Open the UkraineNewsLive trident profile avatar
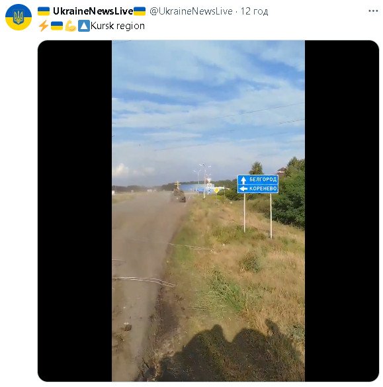This screenshot has width=383, height=387. (19, 17)
